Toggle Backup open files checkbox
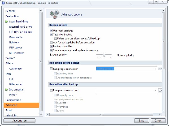The width and height of the screenshot is (169, 126). click(x=51, y=47)
